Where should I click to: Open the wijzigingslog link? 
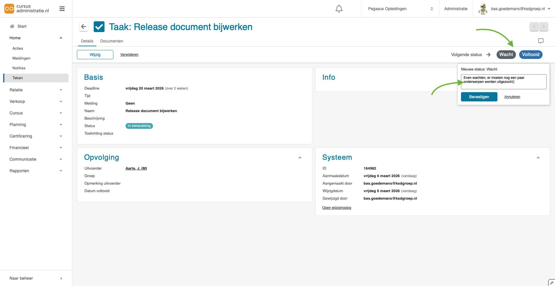click(337, 208)
